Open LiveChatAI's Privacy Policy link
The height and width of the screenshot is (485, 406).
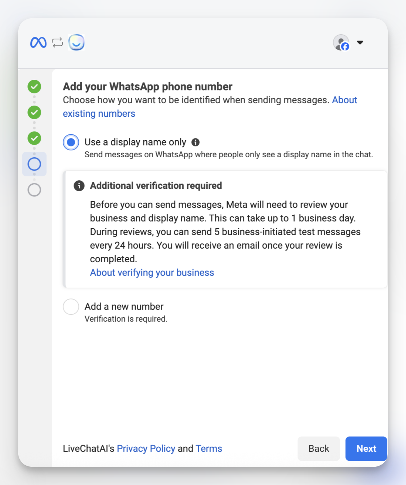tap(146, 449)
